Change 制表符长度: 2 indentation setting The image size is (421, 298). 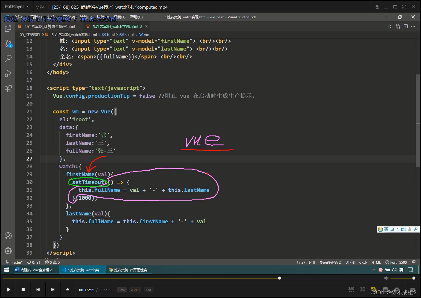(x=330, y=262)
